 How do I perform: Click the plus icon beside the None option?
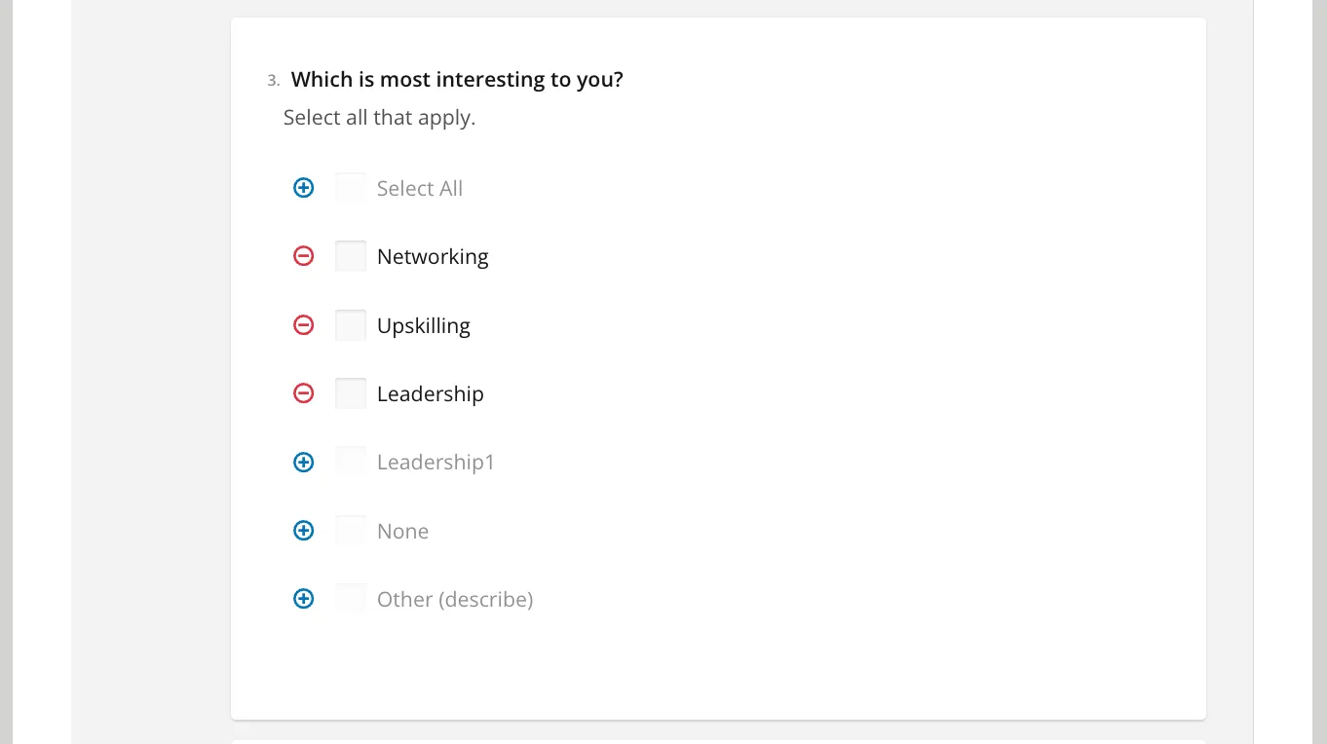point(304,531)
